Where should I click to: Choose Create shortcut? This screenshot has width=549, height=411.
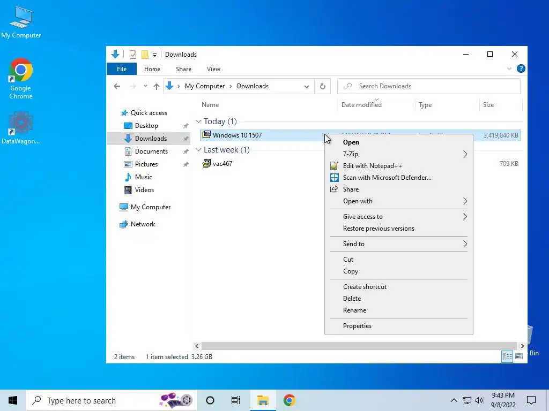[x=398, y=287]
